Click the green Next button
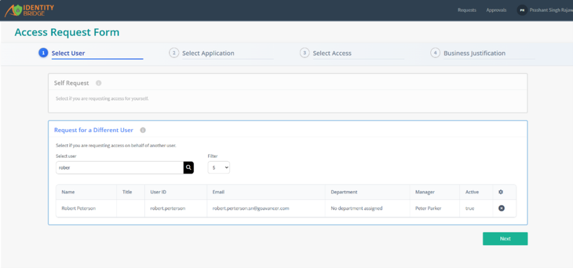The image size is (573, 268). [505, 239]
